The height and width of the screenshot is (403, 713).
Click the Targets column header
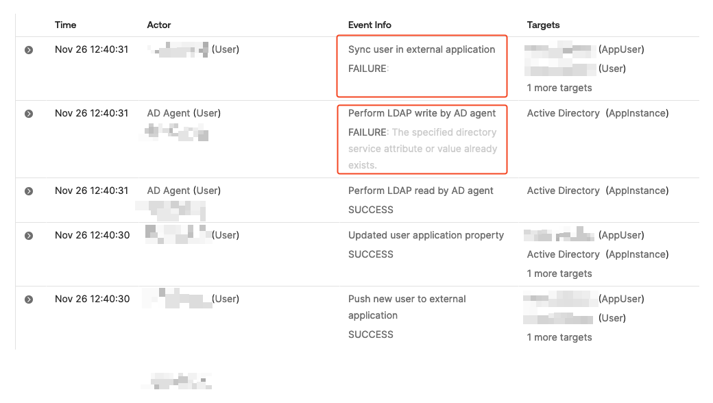tap(543, 25)
